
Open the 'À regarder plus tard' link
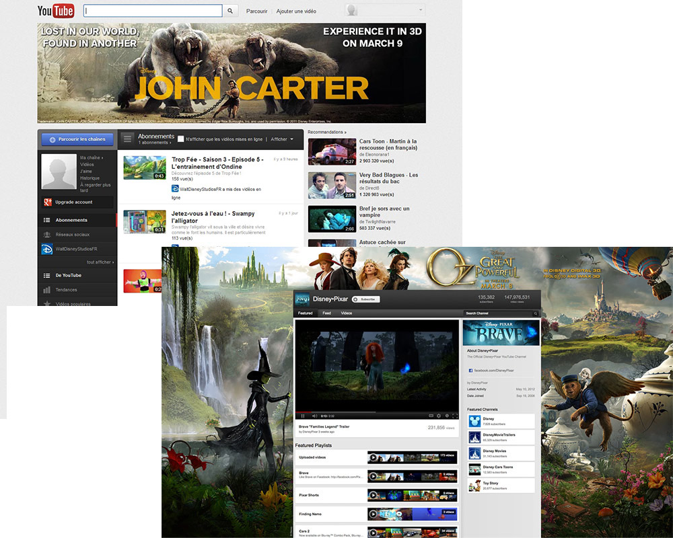[x=96, y=188]
